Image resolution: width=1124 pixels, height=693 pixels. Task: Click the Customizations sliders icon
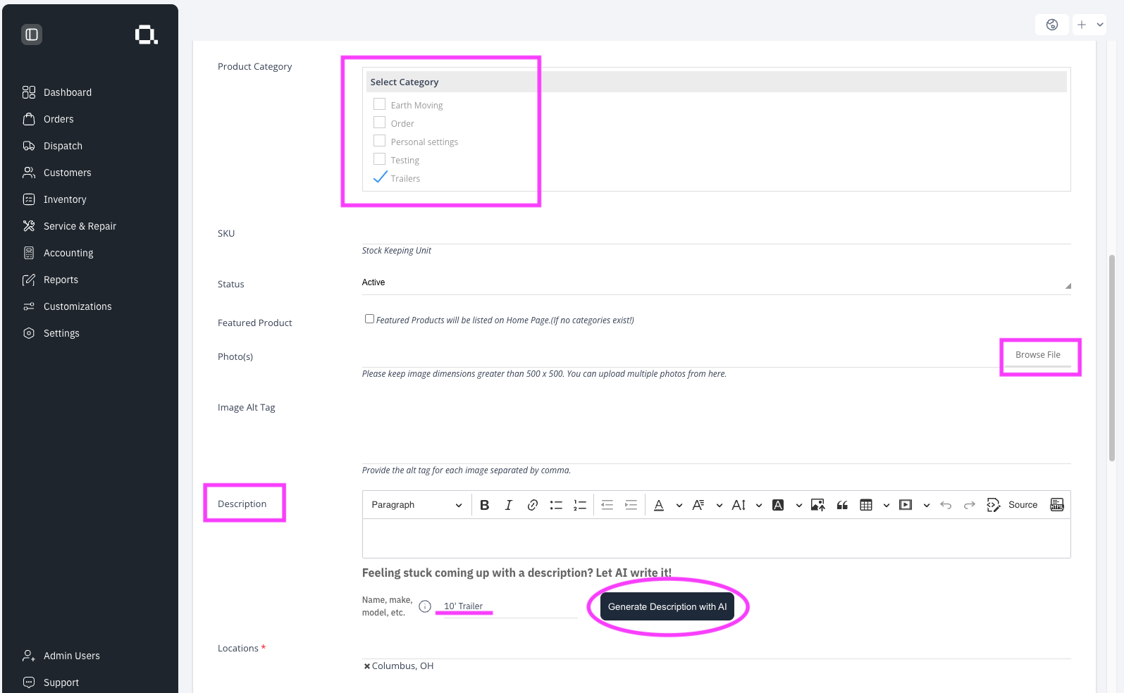coord(29,306)
